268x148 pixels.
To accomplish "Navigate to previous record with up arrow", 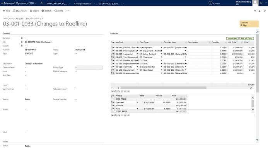I will coord(255,11).
